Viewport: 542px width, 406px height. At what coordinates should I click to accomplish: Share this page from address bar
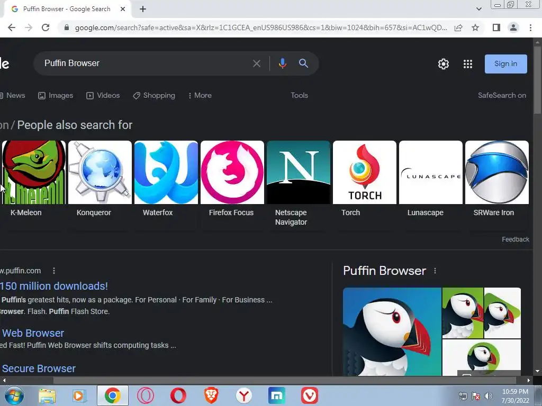(458, 27)
